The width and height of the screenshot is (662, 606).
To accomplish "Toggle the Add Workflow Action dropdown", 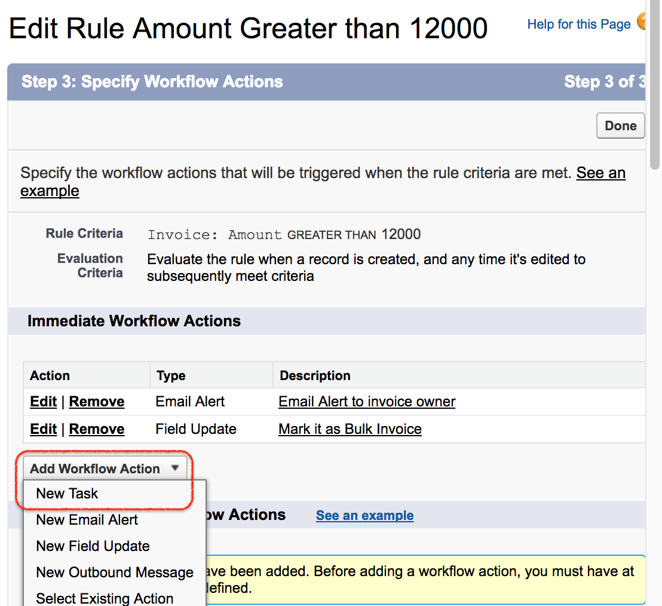I will [105, 469].
